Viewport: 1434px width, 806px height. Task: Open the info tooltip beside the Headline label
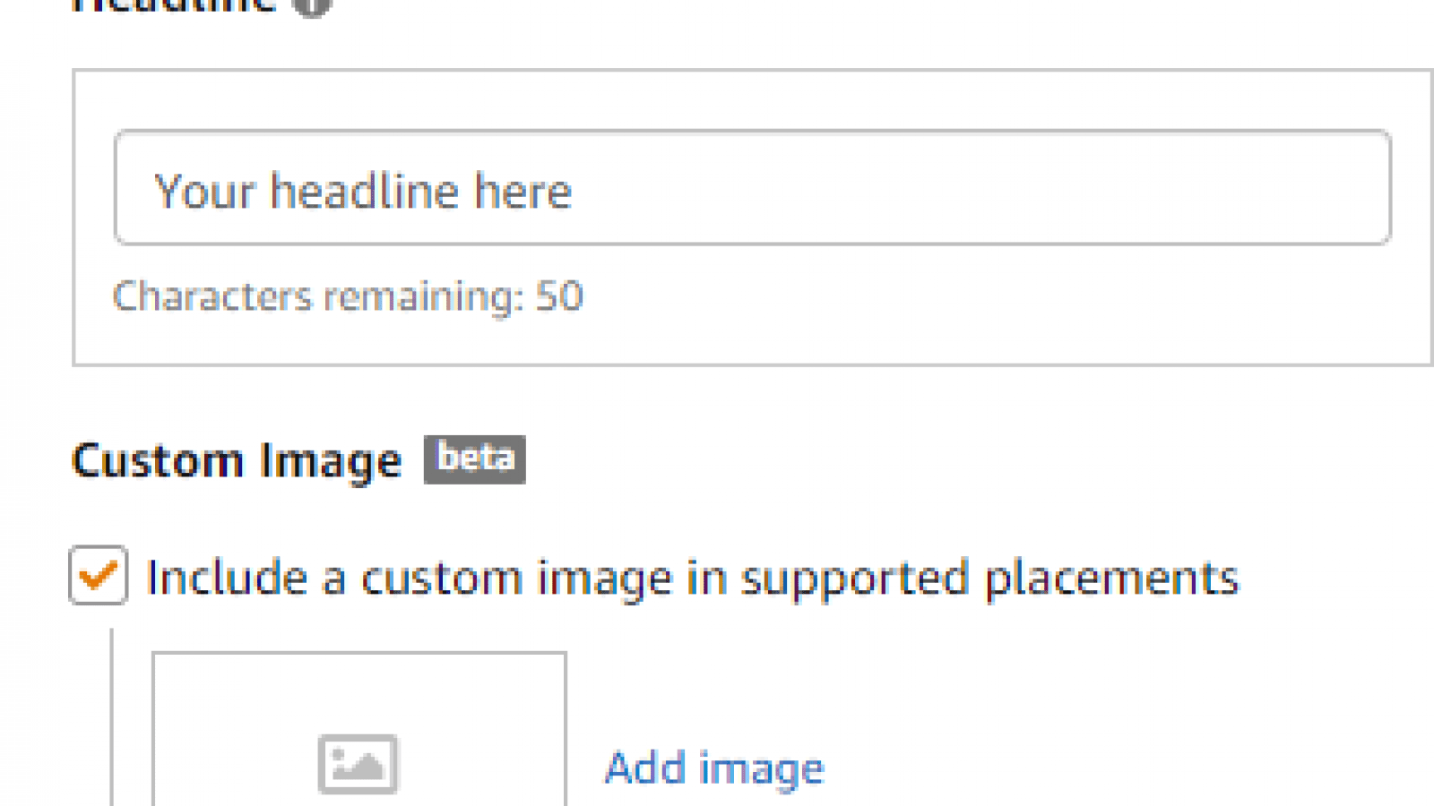313,5
